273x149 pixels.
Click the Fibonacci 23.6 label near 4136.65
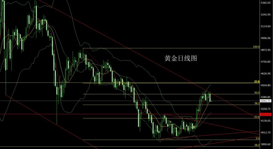point(257,117)
